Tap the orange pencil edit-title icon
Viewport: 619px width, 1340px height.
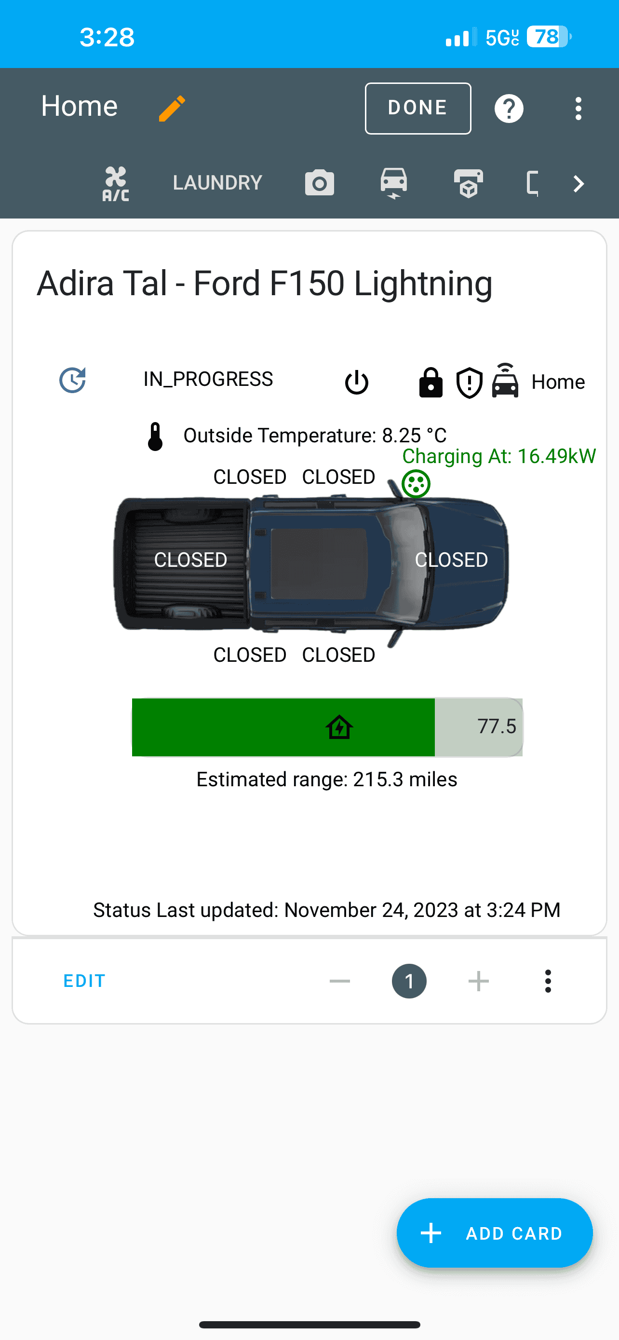pos(172,108)
